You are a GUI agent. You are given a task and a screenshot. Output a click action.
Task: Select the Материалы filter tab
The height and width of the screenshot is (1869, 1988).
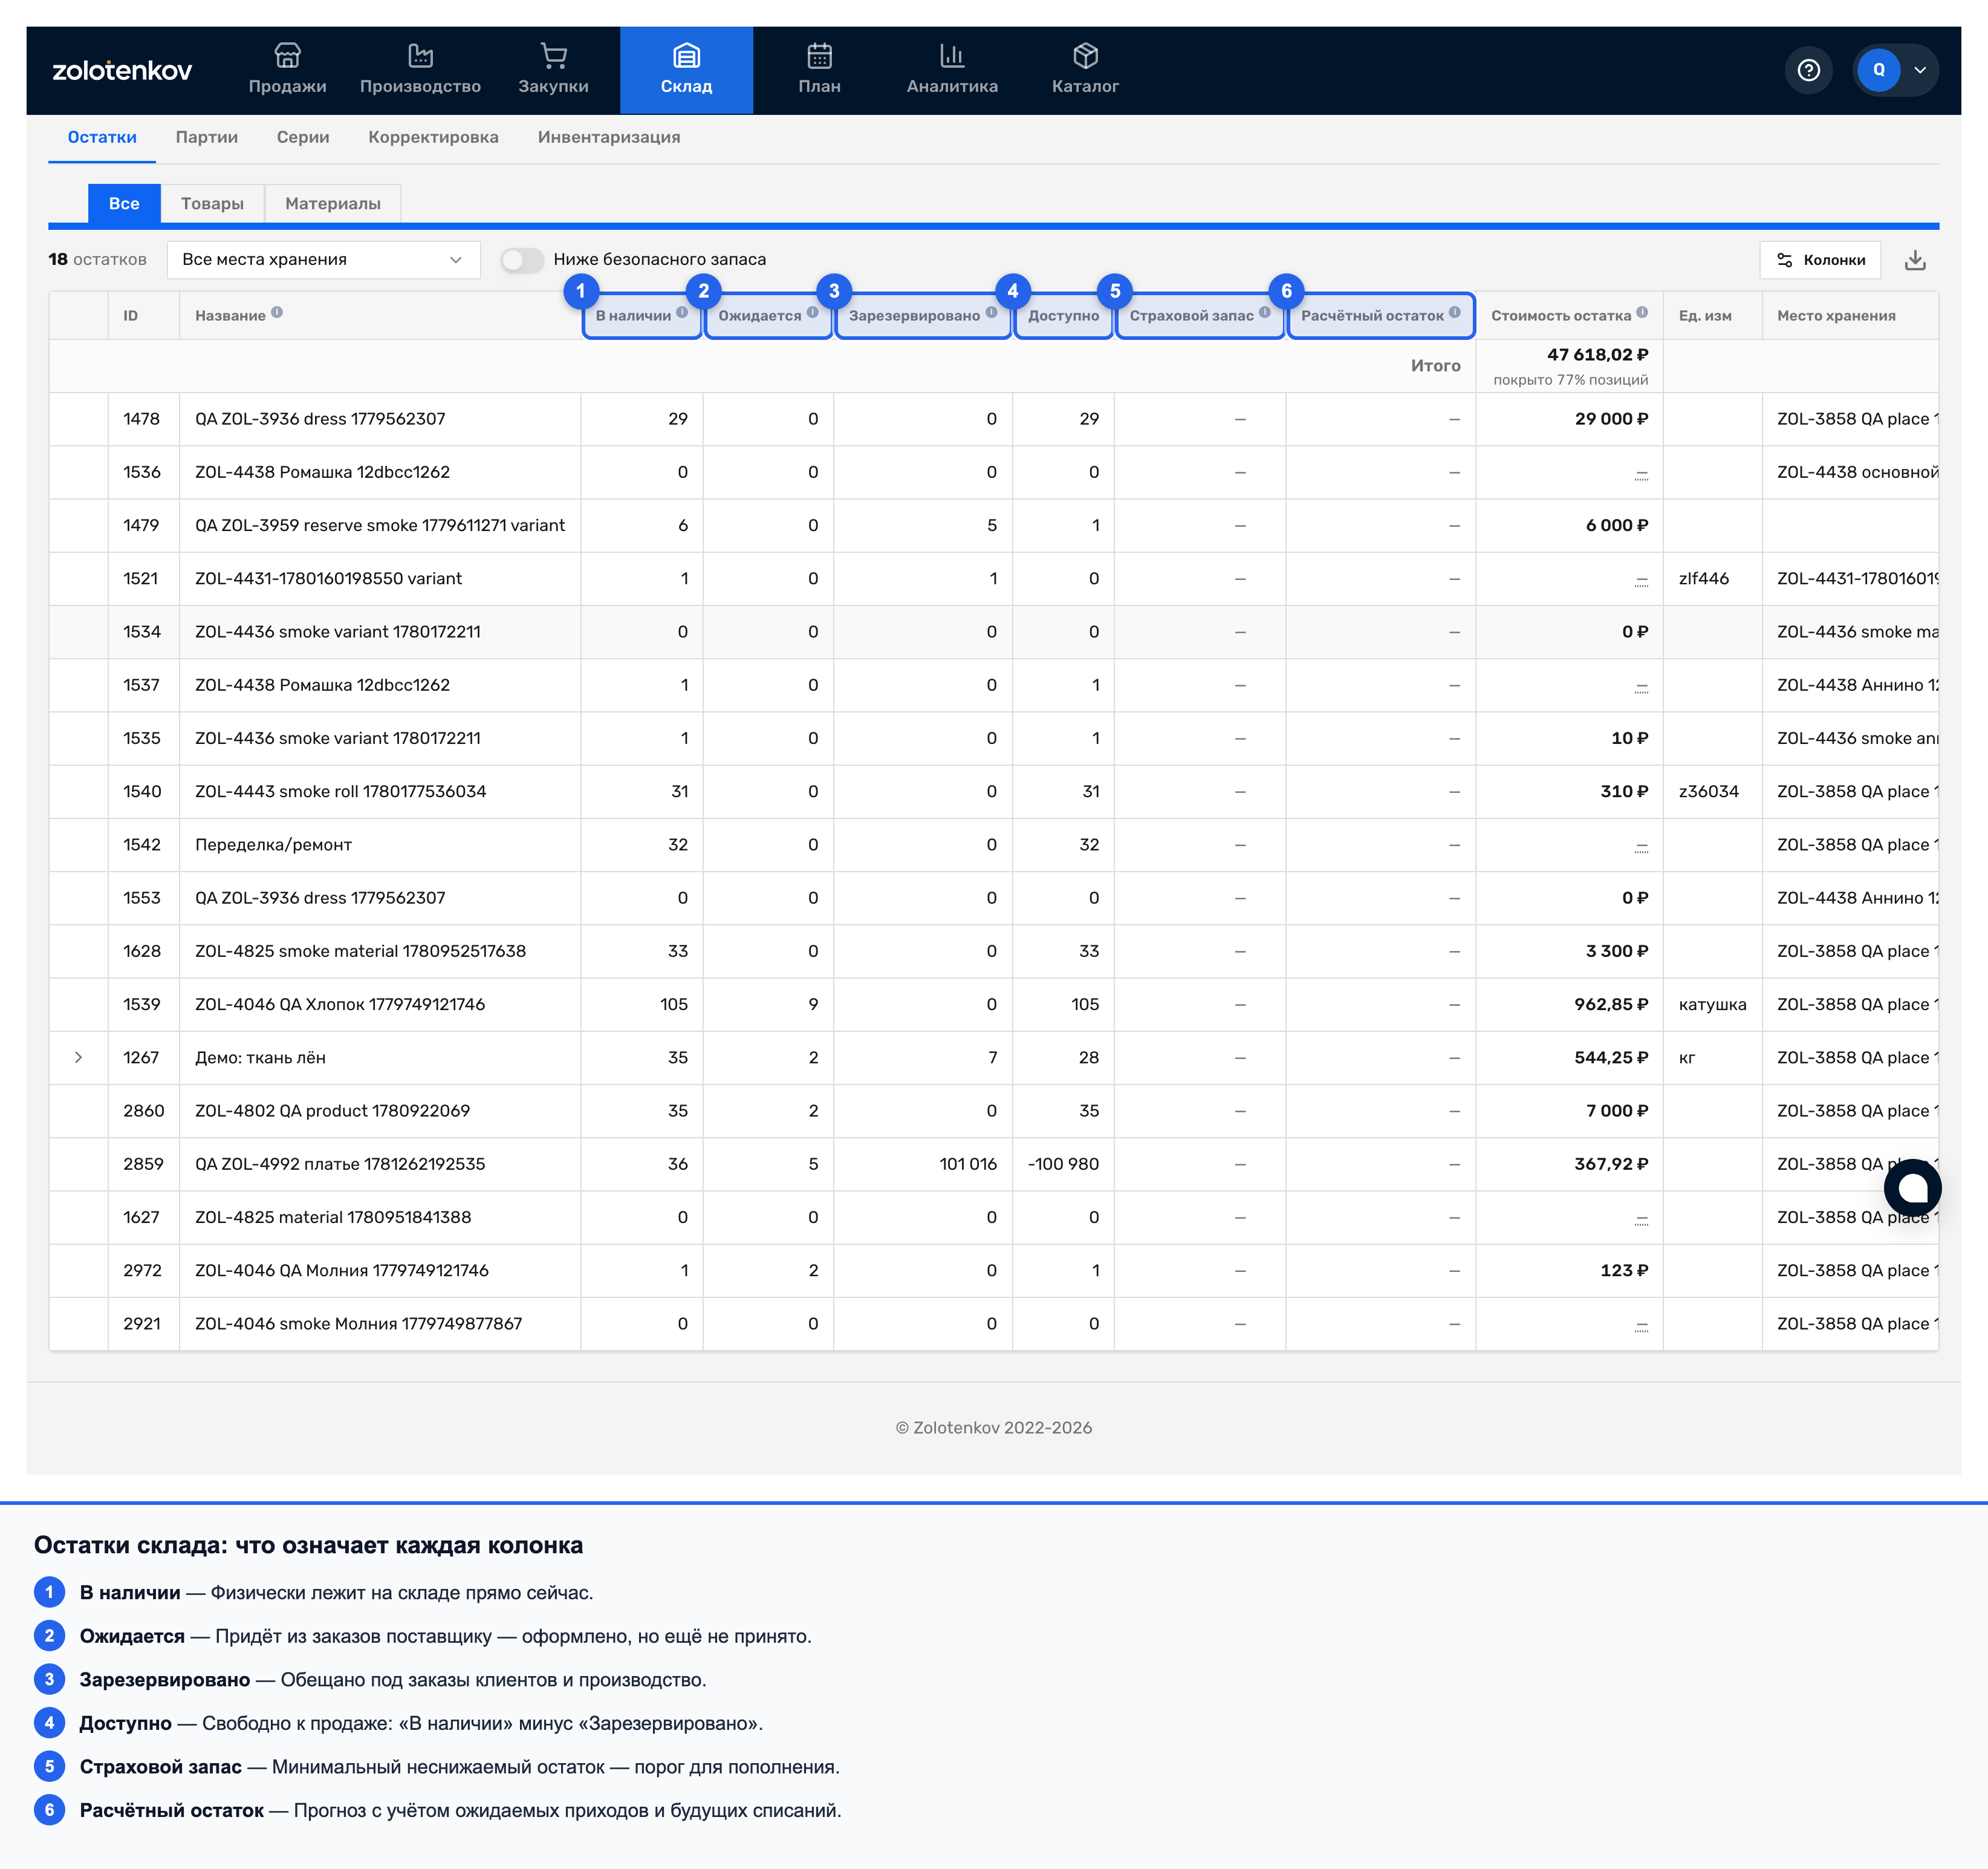pyautogui.click(x=333, y=203)
